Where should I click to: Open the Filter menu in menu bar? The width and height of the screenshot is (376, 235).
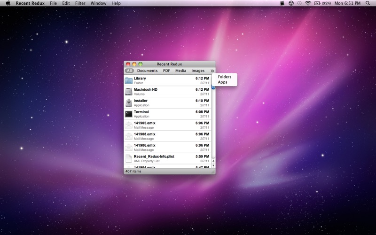[80, 3]
